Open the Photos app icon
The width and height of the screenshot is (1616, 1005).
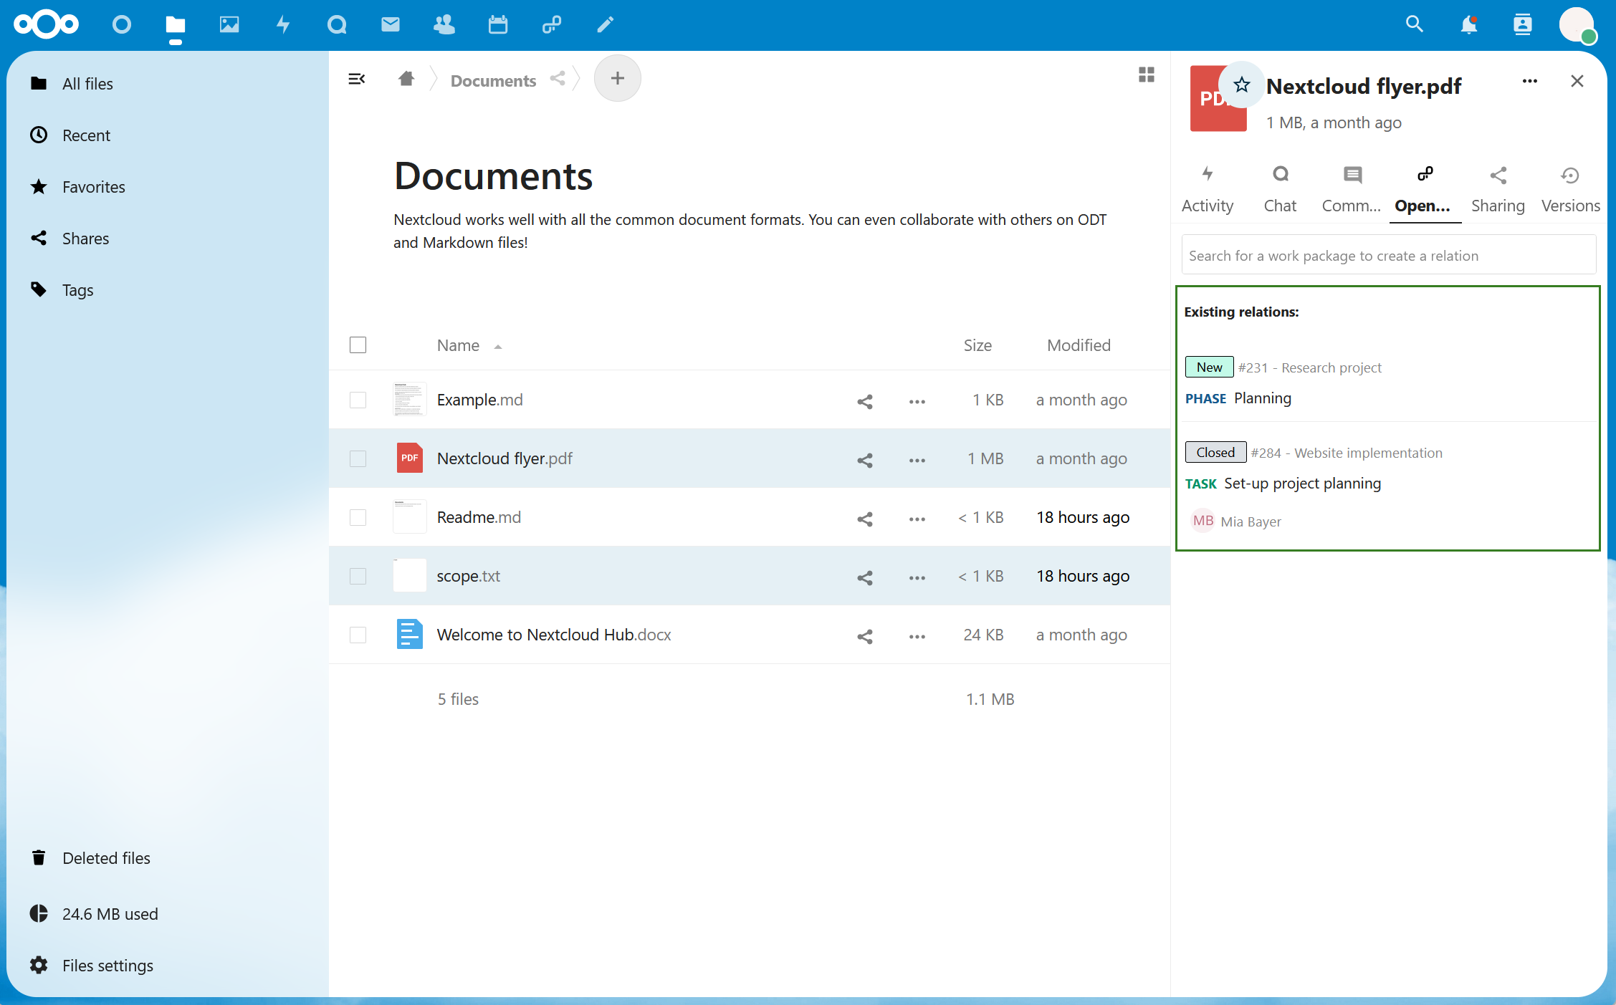click(229, 25)
